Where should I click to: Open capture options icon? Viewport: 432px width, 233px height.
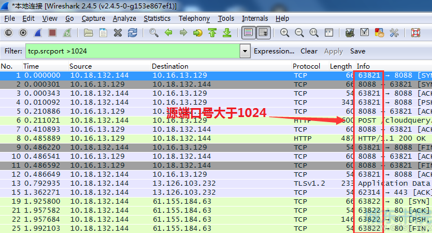tap(23, 33)
